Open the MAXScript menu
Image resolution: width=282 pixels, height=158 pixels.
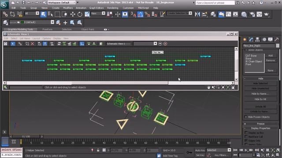tap(143, 8)
